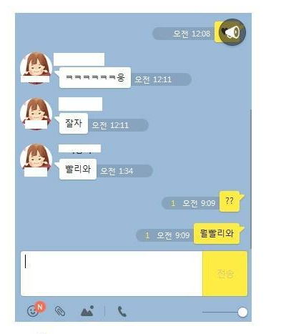291x334 pixels.
Task: Click the 오전 12:08 timestamp
Action: pyautogui.click(x=192, y=34)
